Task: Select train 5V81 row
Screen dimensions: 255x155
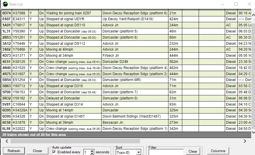Action: point(126,104)
